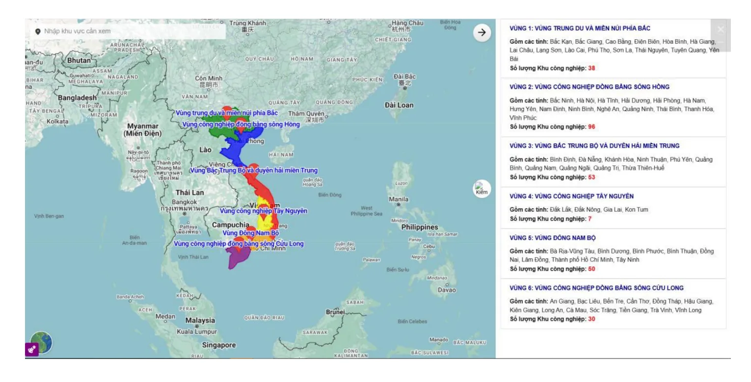
Task: Click the red marker on the yellow Tây Nguyên region
Action: [263, 217]
